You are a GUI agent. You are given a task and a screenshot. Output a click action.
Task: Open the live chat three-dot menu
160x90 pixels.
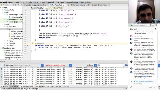pos(155,29)
